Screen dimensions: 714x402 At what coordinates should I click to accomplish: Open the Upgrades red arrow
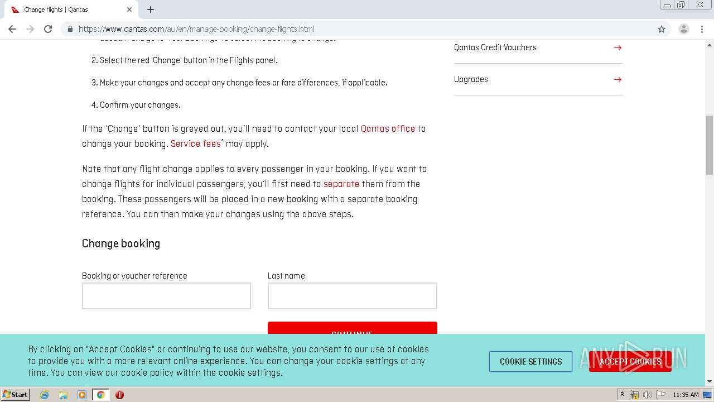pos(617,79)
